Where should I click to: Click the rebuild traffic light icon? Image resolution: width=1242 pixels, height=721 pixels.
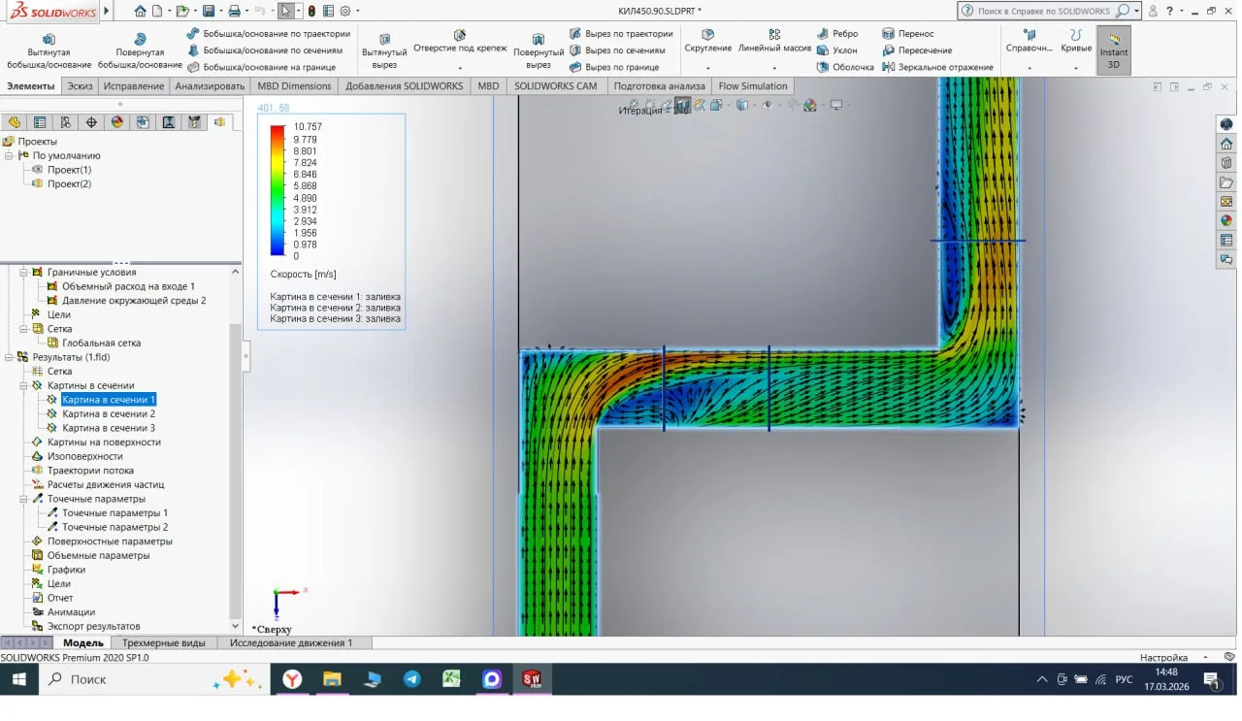coord(311,12)
